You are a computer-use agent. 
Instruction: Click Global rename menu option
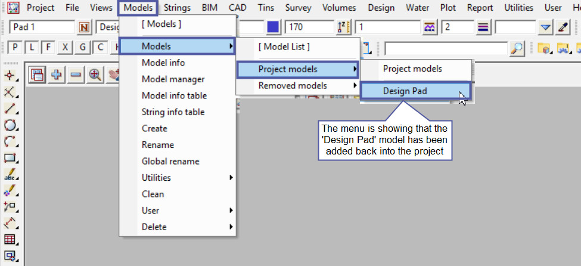(x=170, y=161)
